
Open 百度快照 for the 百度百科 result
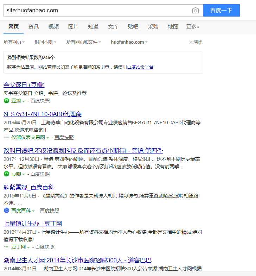click(x=50, y=211)
